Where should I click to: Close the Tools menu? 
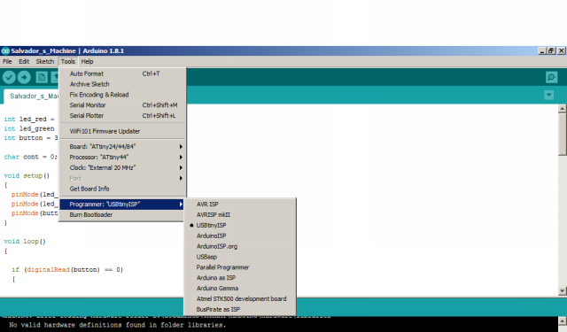pyautogui.click(x=68, y=61)
